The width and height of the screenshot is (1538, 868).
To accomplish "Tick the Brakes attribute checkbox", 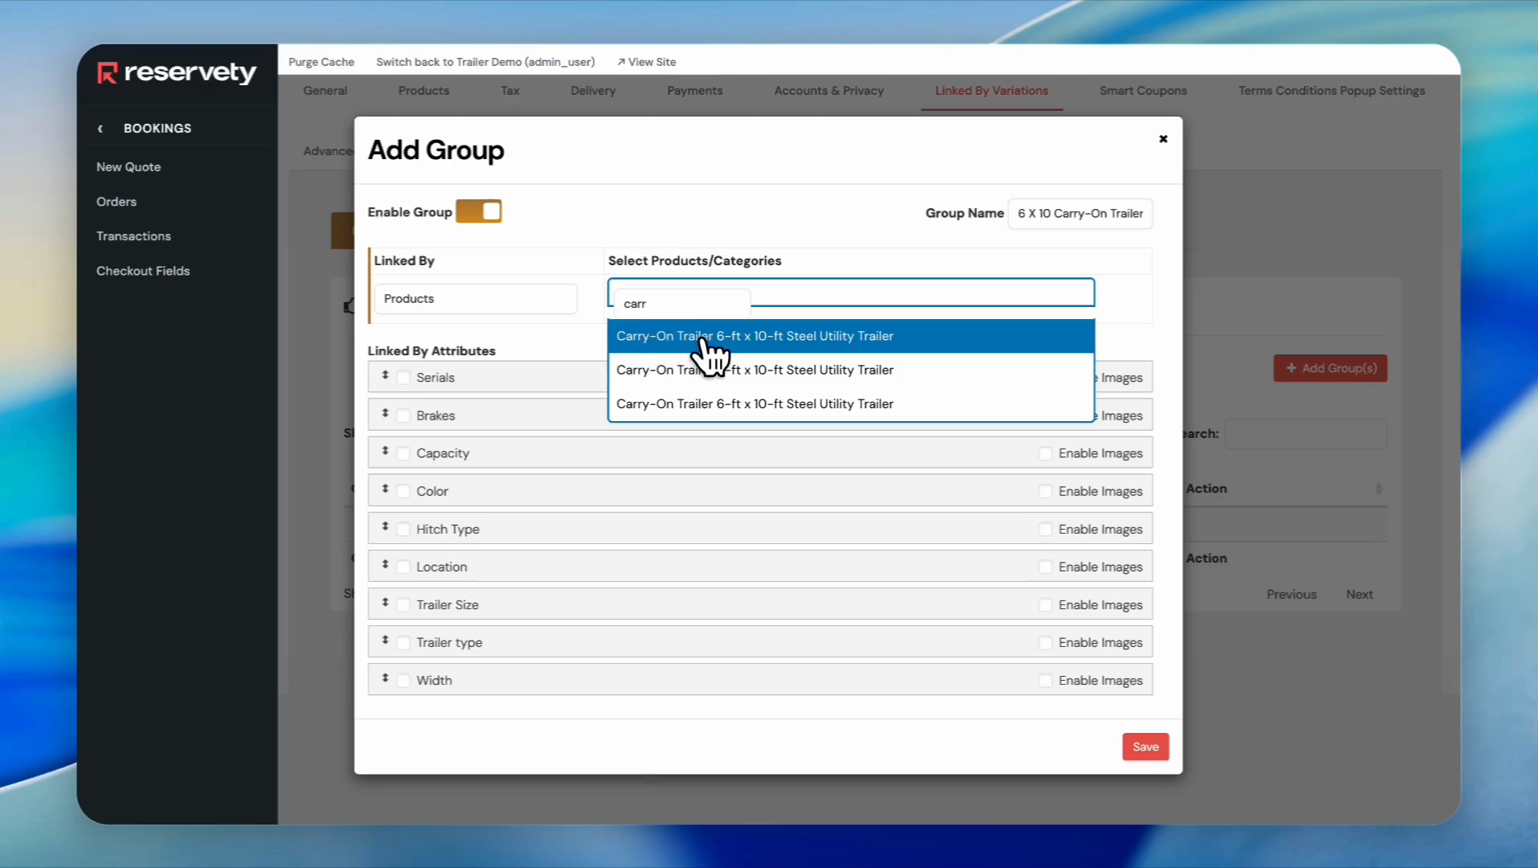I will (x=403, y=416).
